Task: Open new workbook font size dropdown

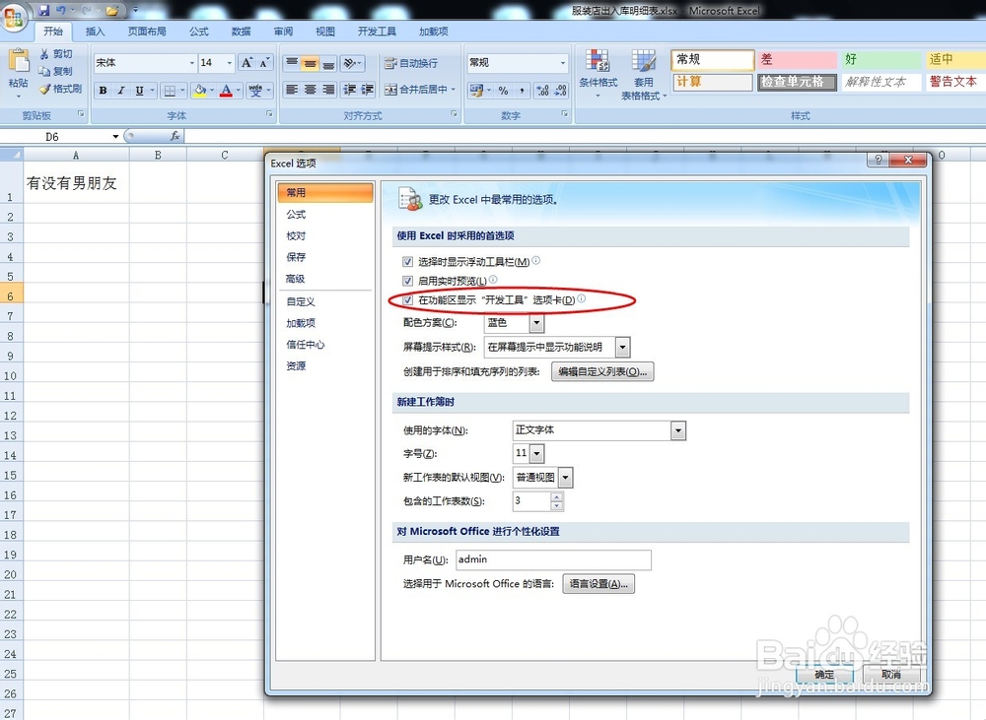Action: [536, 453]
